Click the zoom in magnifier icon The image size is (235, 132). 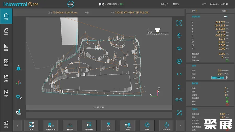pos(181,100)
